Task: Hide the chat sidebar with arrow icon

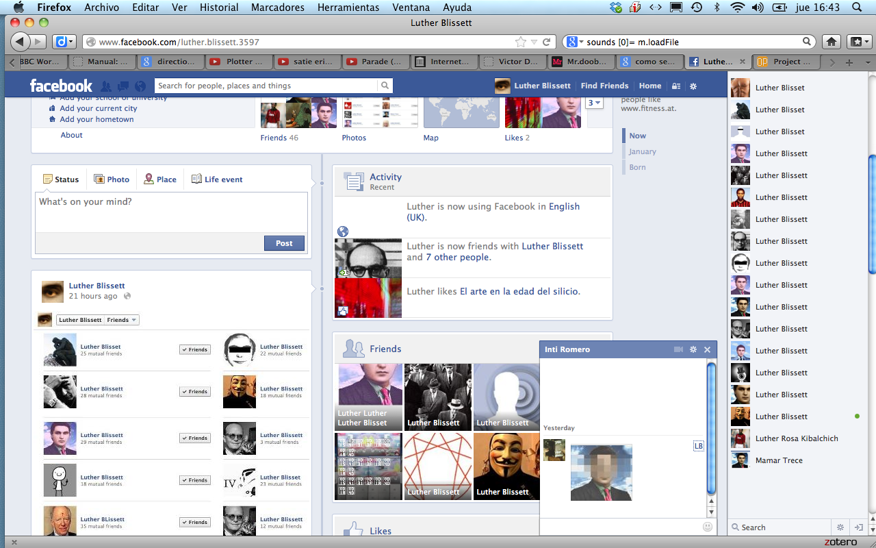Action: 859,527
